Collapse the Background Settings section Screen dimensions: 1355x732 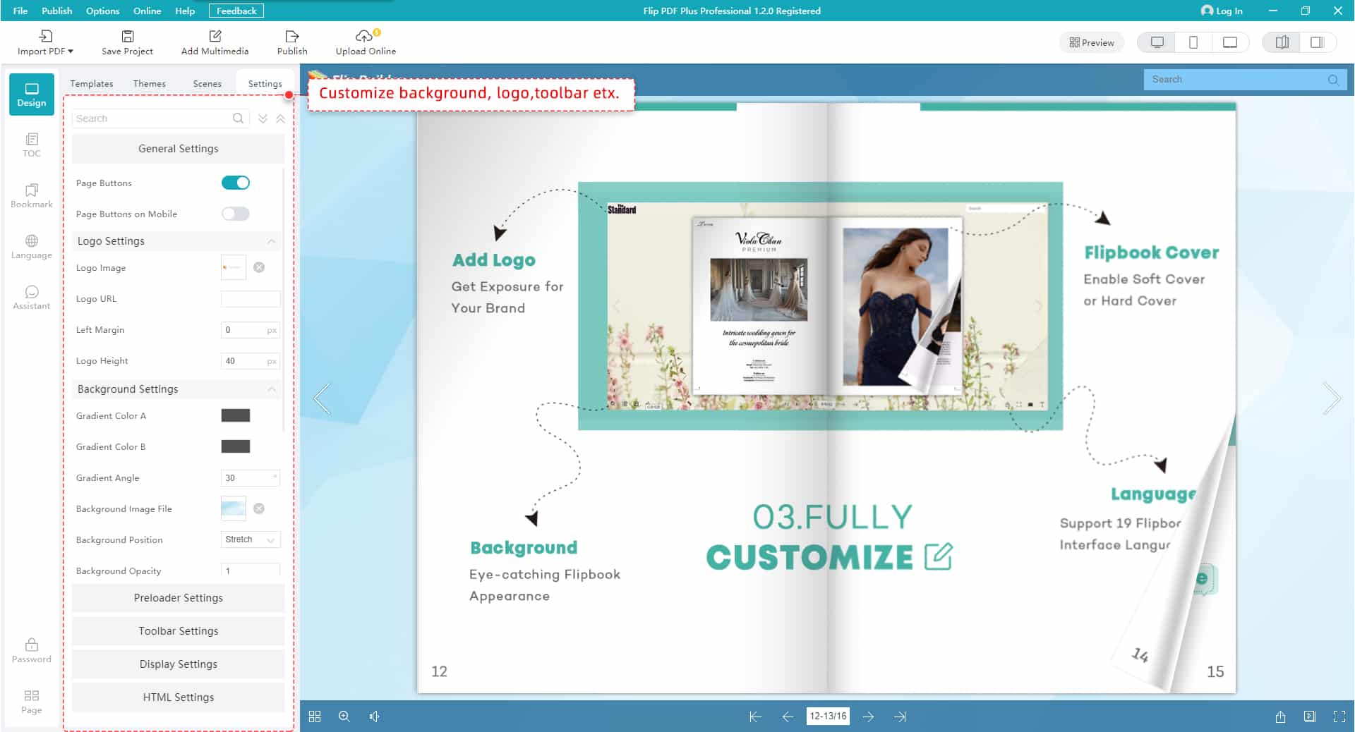pos(271,389)
